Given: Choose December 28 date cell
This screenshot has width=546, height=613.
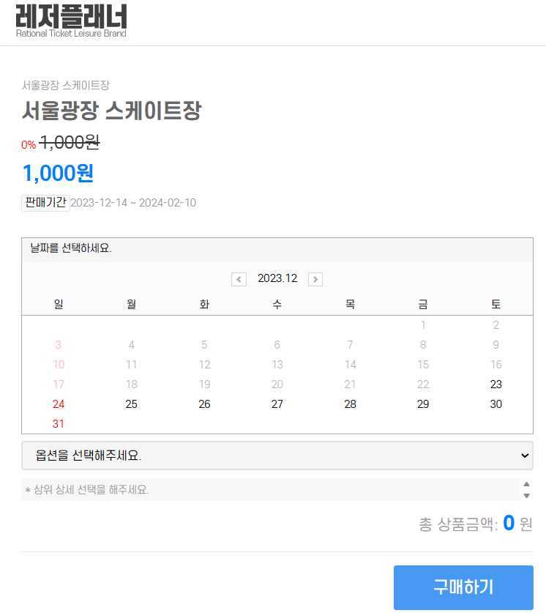Looking at the screenshot, I should pyautogui.click(x=350, y=404).
